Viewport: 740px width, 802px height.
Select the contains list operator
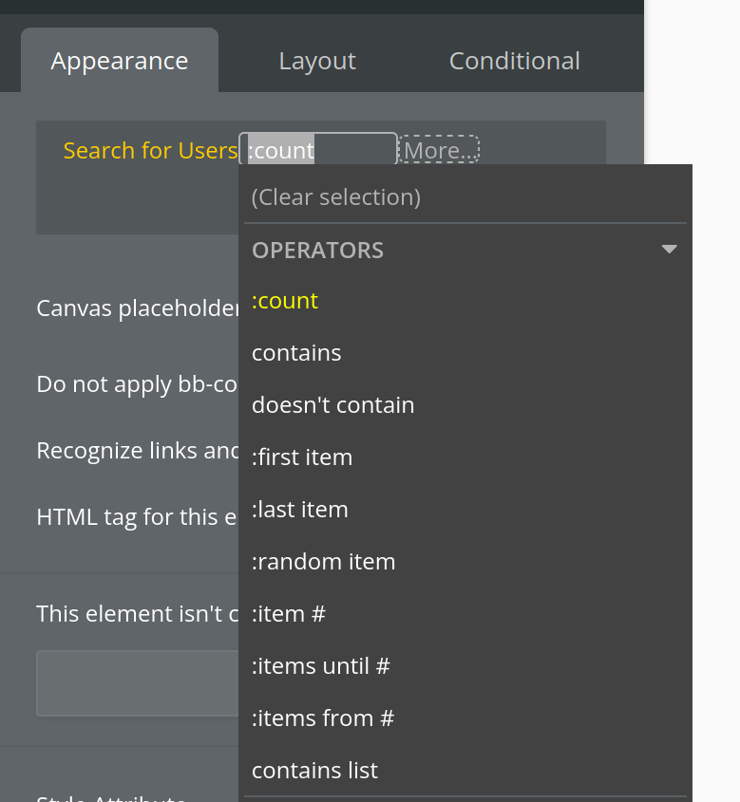315,771
